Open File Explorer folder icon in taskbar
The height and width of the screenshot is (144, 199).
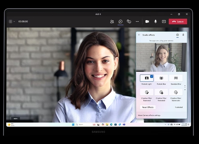pyautogui.click(x=107, y=125)
